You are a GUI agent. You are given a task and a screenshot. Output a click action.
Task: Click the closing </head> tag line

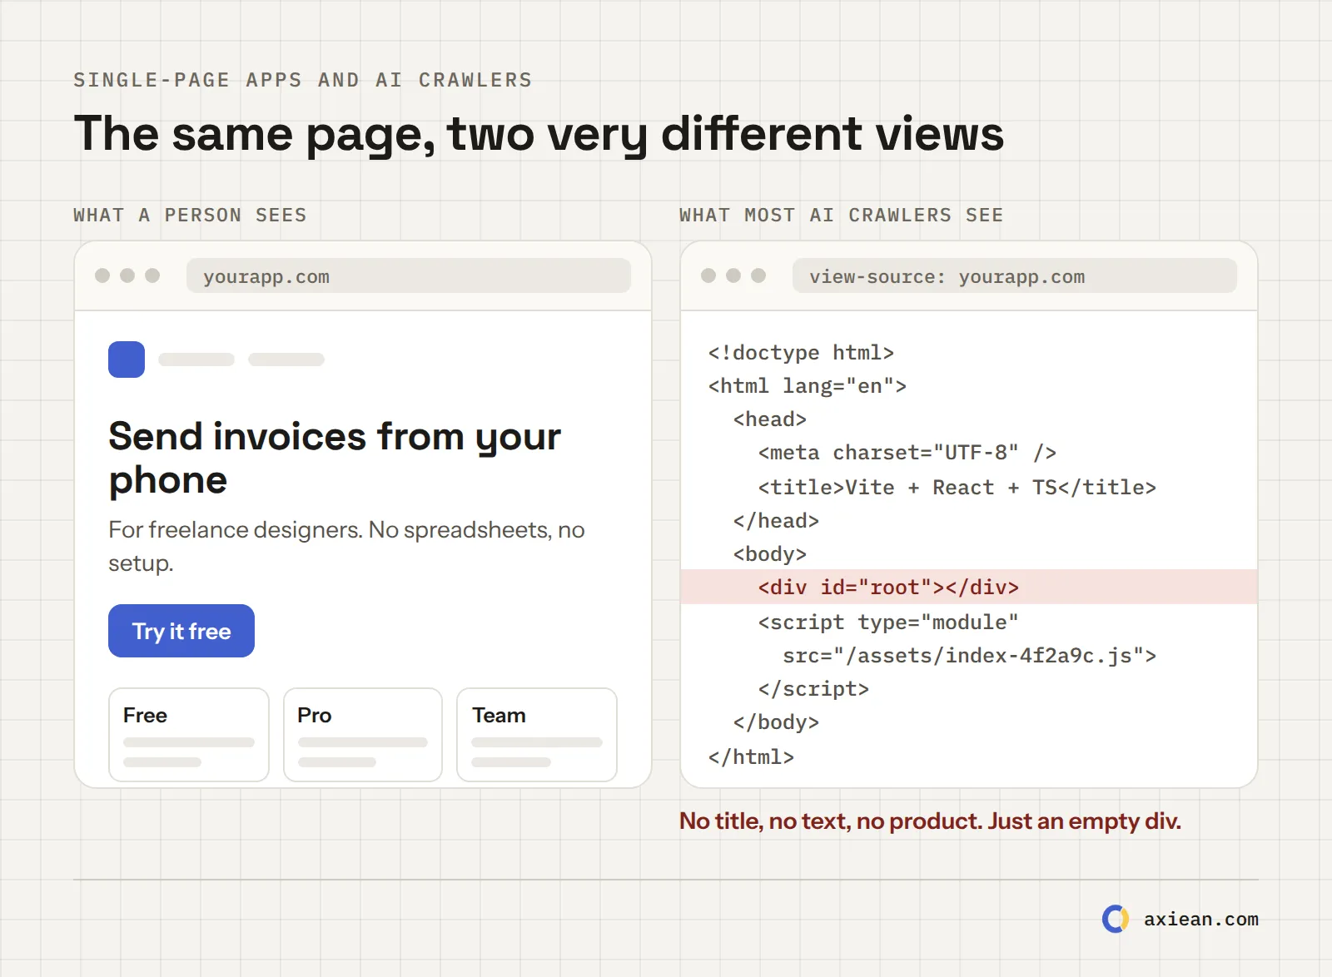(776, 521)
